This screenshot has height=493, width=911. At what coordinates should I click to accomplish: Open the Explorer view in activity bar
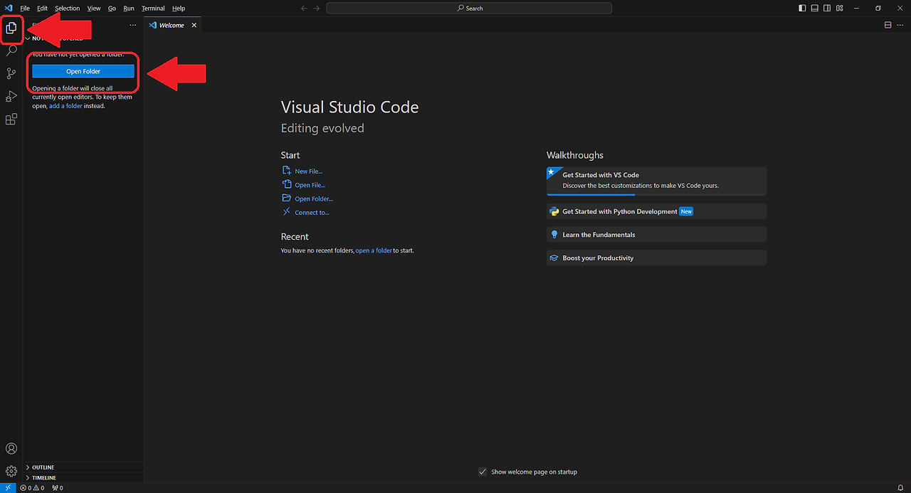pos(11,28)
